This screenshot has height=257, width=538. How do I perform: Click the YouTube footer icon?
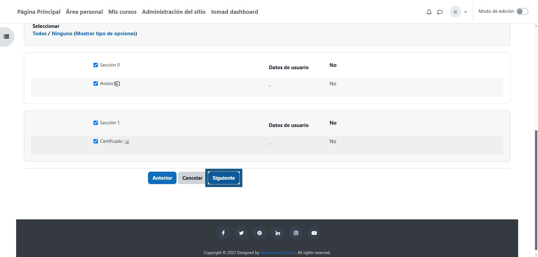pyautogui.click(x=314, y=233)
